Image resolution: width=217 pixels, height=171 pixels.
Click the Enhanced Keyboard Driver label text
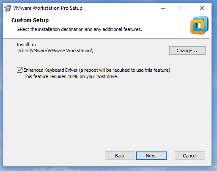pyautogui.click(x=50, y=70)
